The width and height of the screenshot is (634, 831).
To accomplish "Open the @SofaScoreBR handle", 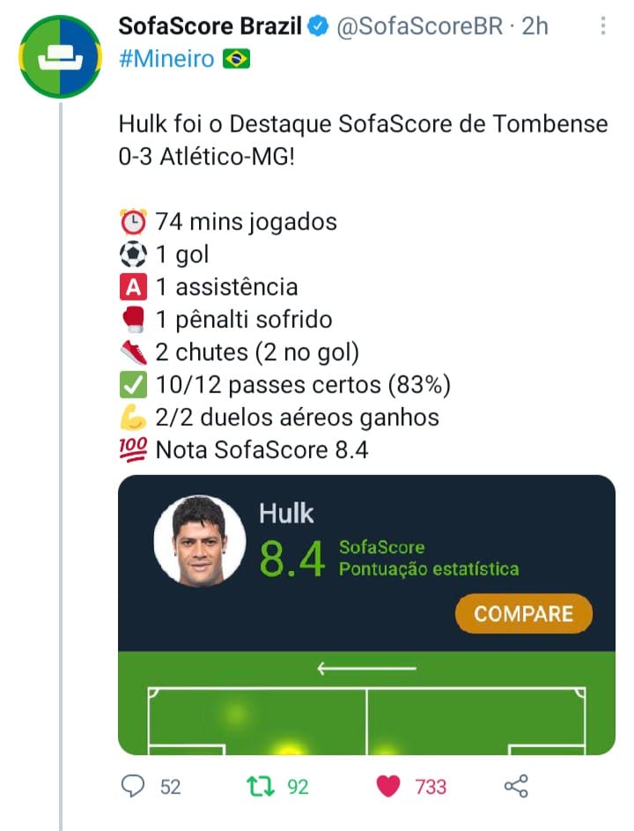I will [x=419, y=26].
